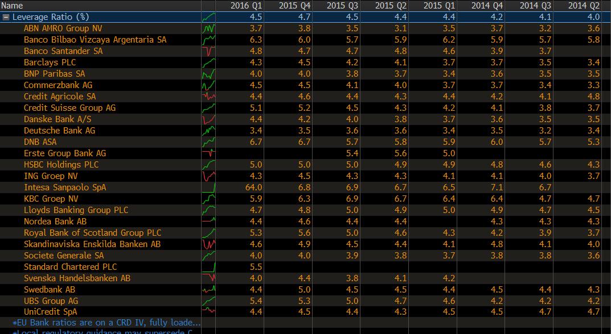The width and height of the screenshot is (611, 334).
Task: Open Societe Generale SA sparkline chart
Action: [x=208, y=256]
